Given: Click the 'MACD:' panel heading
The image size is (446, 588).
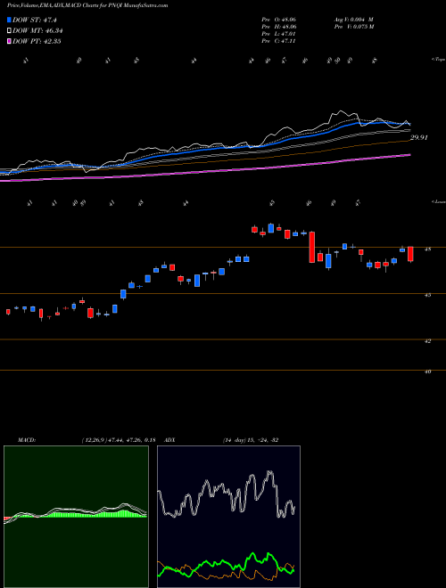Looking at the screenshot, I should click(x=27, y=440).
